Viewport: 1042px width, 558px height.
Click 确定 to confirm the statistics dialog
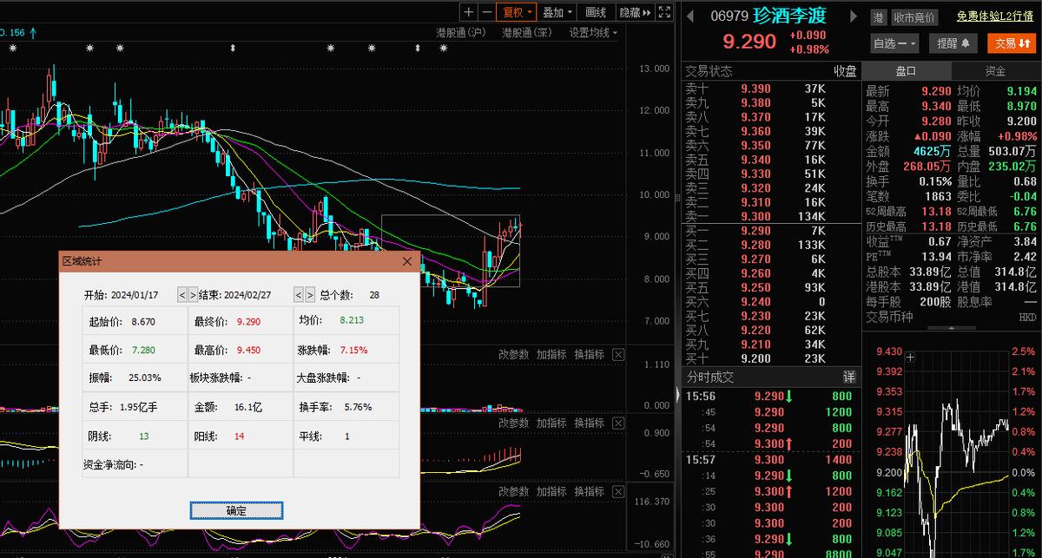coord(236,510)
